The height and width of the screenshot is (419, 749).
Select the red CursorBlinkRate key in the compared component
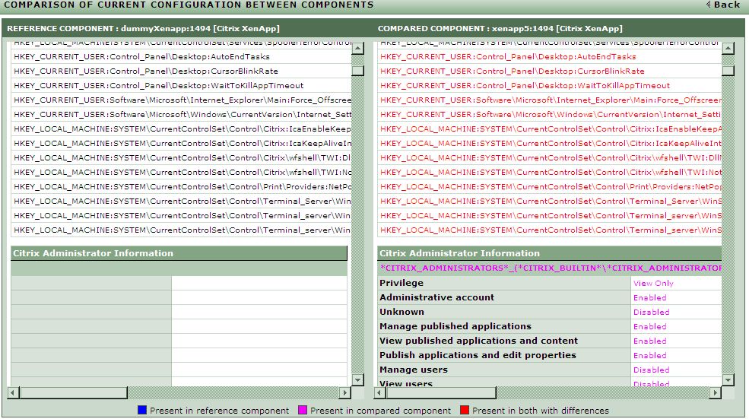point(513,71)
